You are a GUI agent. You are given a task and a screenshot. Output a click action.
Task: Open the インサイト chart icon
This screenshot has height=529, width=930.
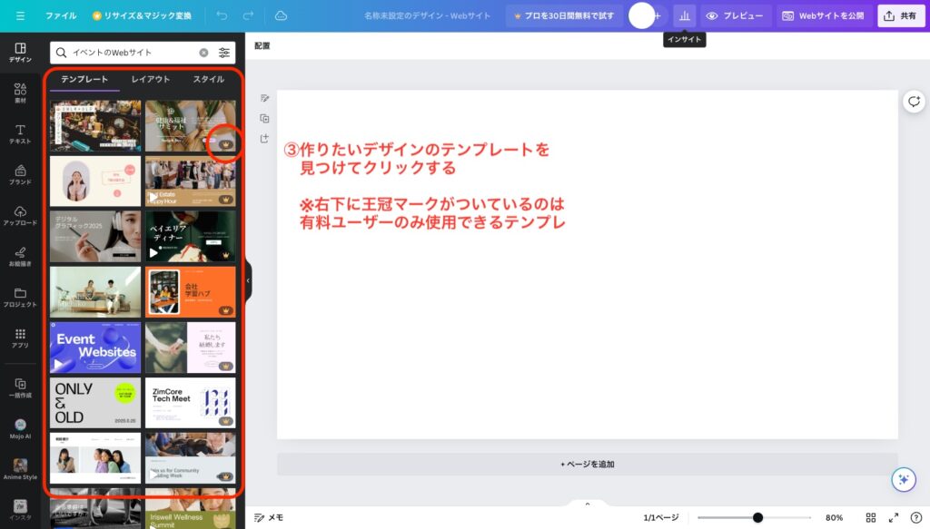(x=685, y=16)
